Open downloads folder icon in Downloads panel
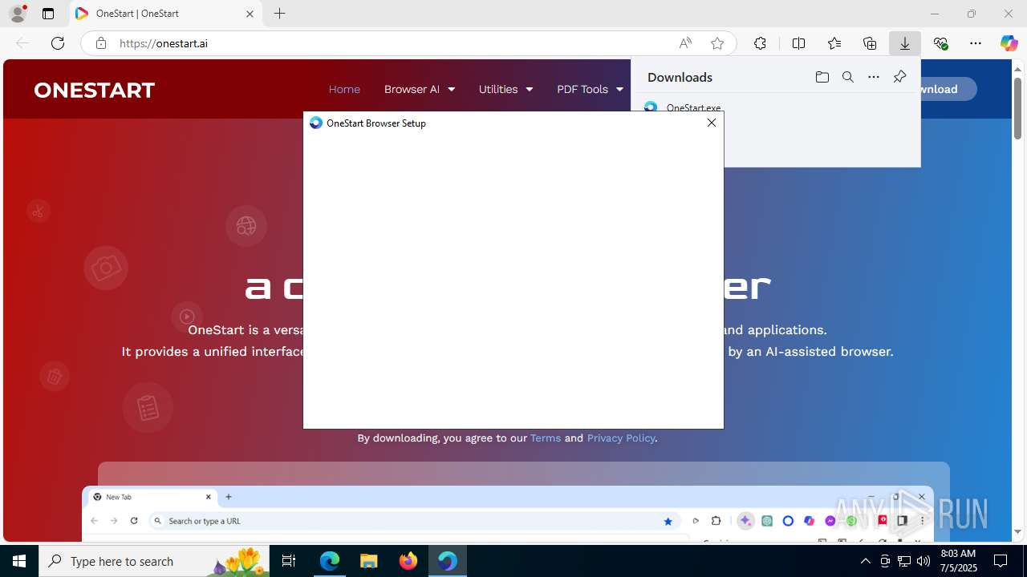Screen dimensions: 1027x577 click(x=822, y=77)
